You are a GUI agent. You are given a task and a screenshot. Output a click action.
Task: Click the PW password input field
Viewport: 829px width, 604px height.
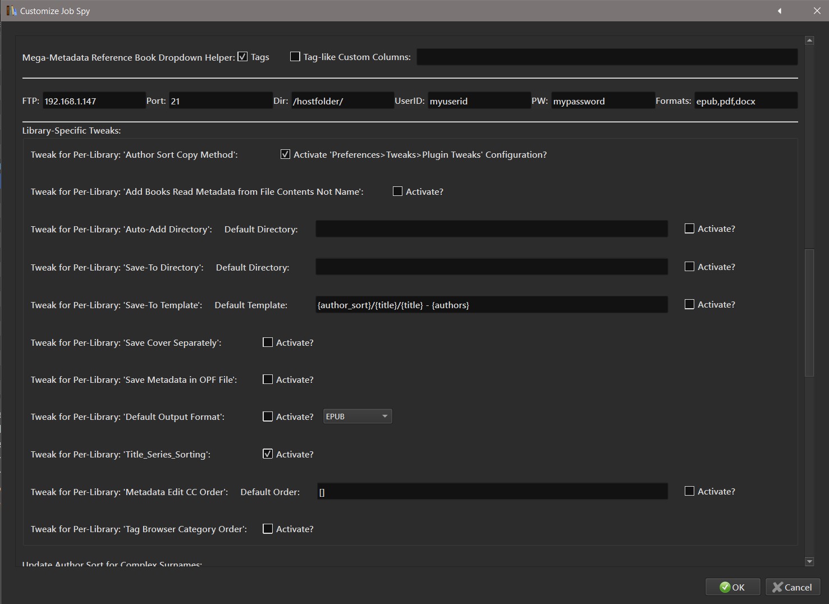click(x=602, y=101)
